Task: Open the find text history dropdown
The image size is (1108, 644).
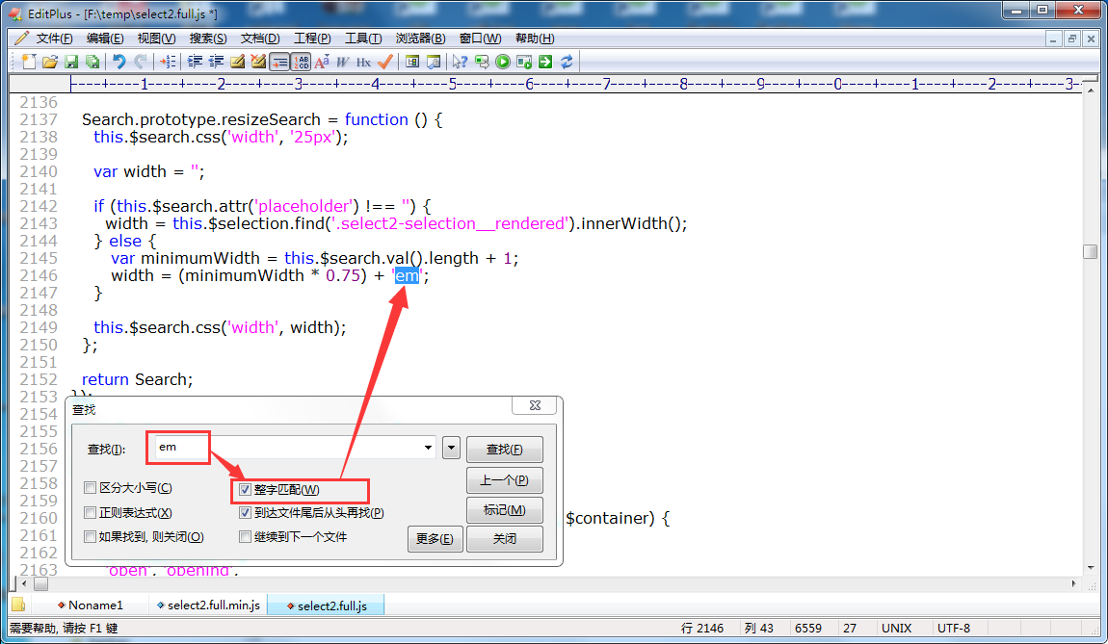Action: pyautogui.click(x=428, y=448)
